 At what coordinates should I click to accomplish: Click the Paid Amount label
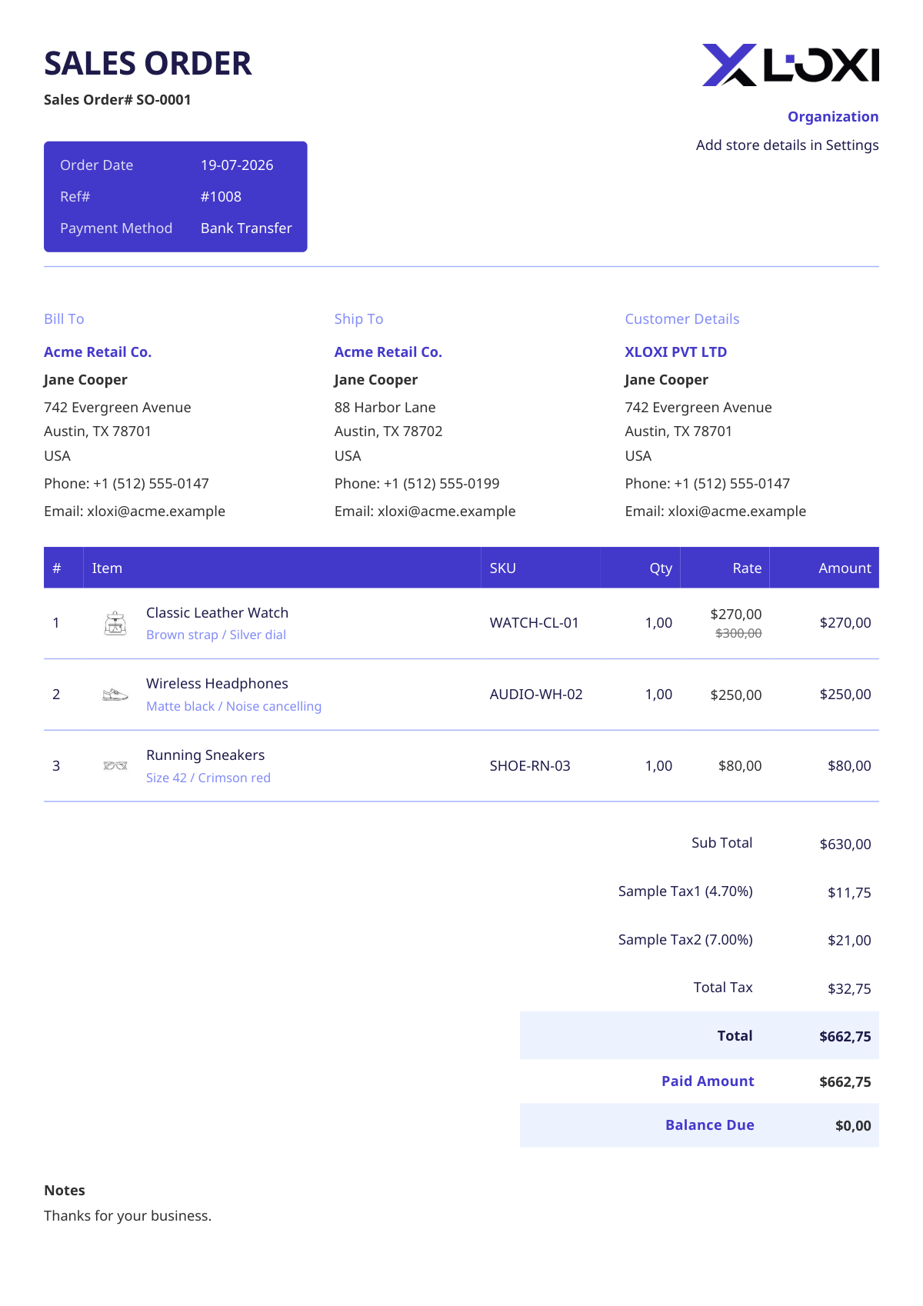pos(708,1081)
